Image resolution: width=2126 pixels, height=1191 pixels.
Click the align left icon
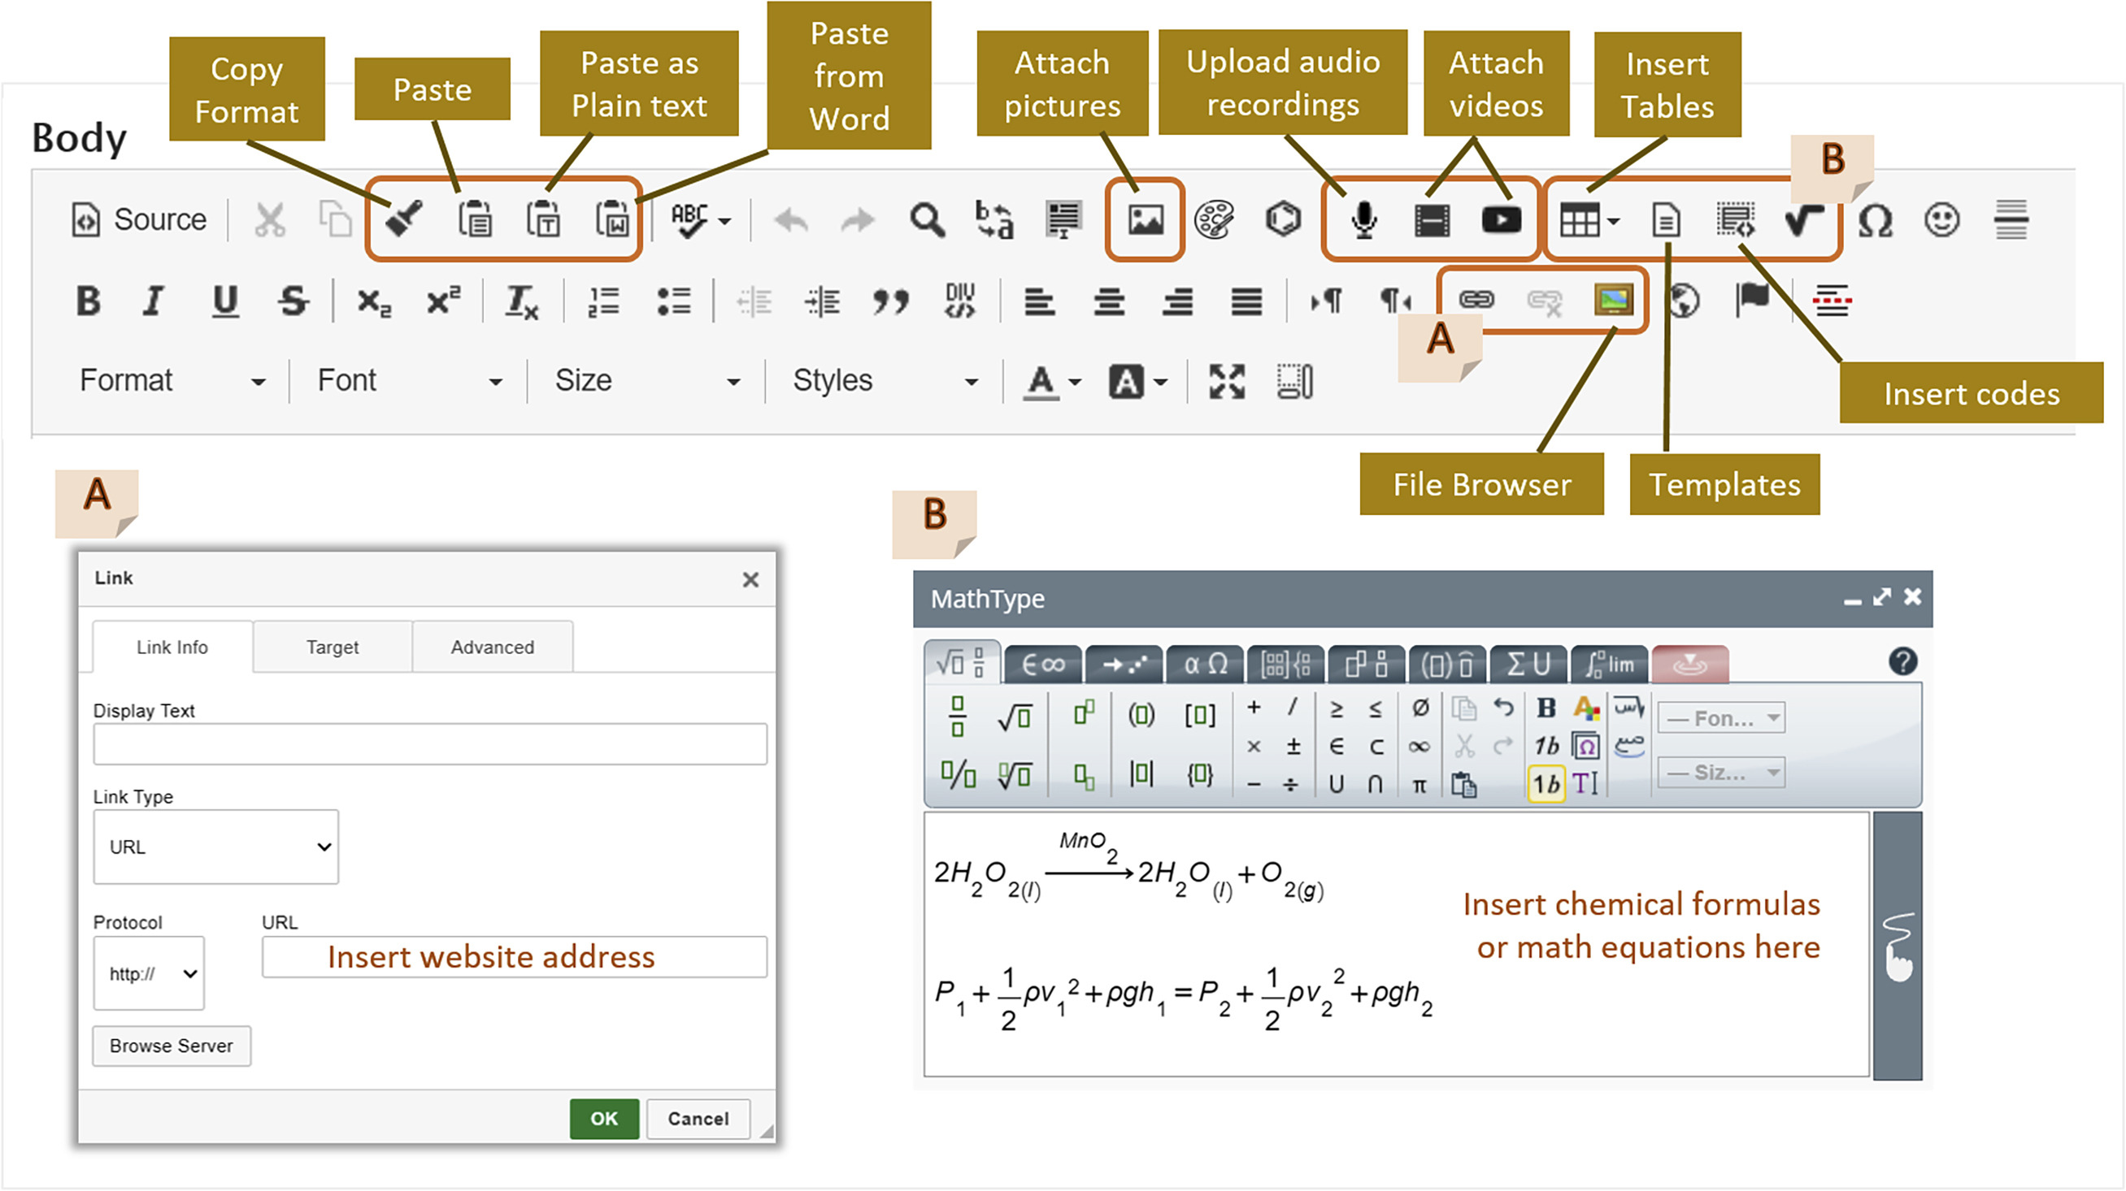click(x=1039, y=302)
